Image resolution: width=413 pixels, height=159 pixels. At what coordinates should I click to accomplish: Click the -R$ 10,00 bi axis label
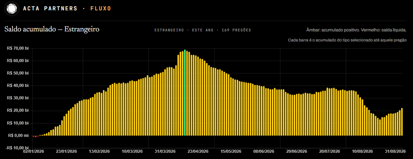(17, 148)
